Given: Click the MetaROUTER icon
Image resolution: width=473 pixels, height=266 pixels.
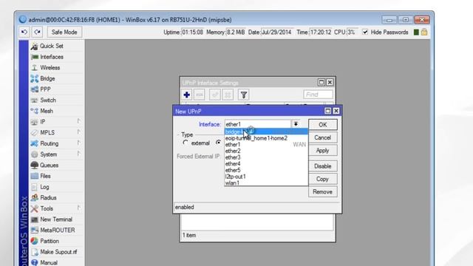Looking at the screenshot, I should pyautogui.click(x=35, y=231).
